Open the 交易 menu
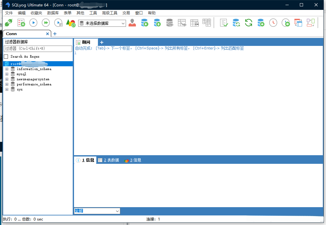 [x=126, y=13]
